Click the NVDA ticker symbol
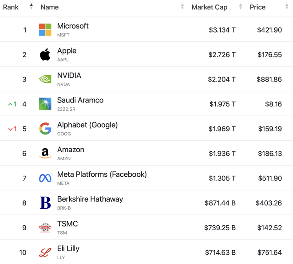 [x=63, y=85]
